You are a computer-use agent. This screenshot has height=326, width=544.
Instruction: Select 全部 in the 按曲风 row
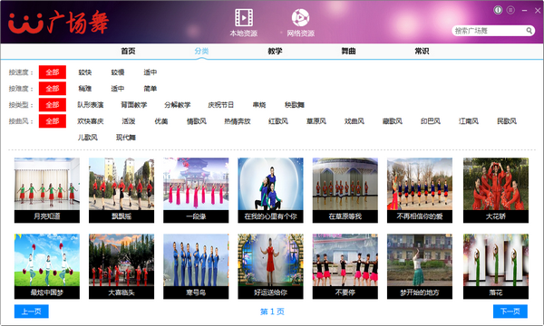(53, 121)
